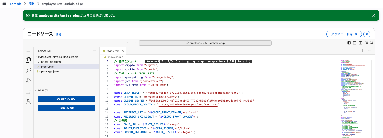
Task: Click the TOKEN_ENDPOINT declaration line
Action: (153, 128)
